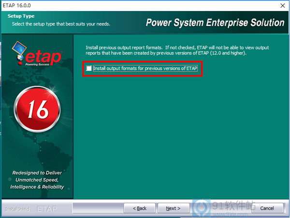Close the ETAP 16.0.0 setup window
290x218 pixels.
(282, 5)
